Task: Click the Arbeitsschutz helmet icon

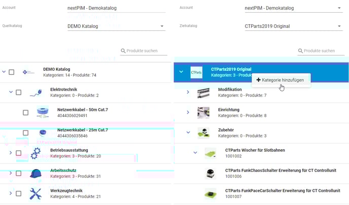Action: pos(36,174)
